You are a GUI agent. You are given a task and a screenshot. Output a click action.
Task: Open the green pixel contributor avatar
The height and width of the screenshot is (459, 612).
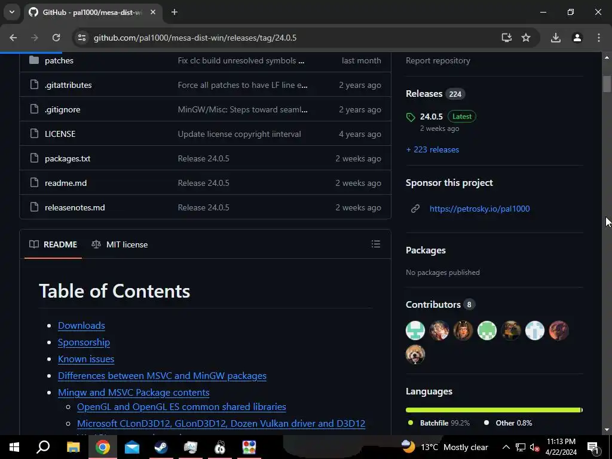pos(487,331)
